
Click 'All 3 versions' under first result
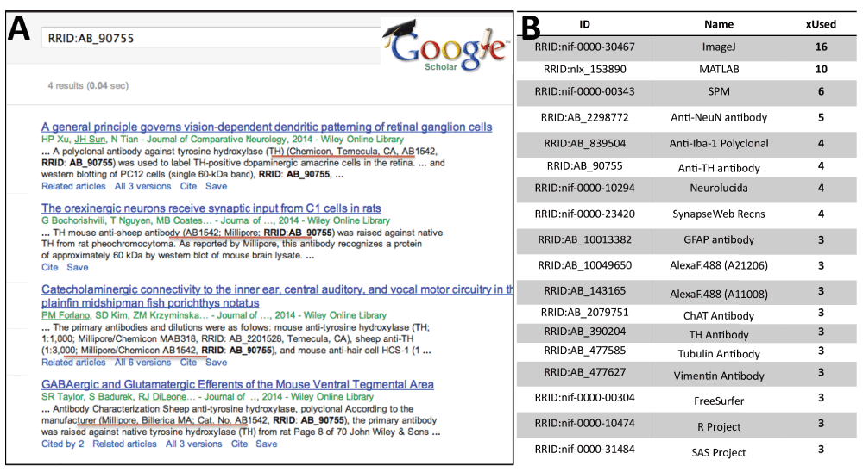pyautogui.click(x=142, y=186)
